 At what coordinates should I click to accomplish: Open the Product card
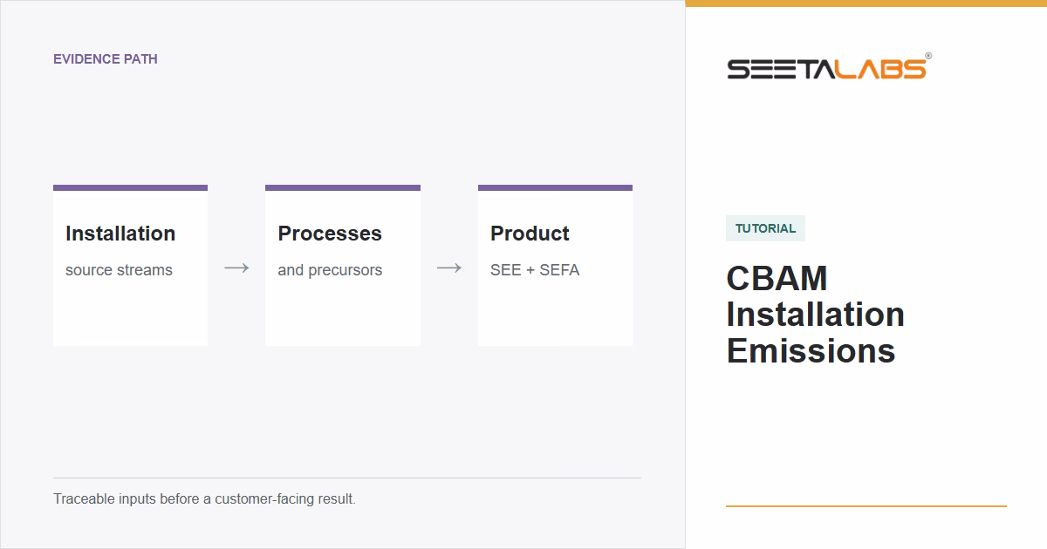click(x=555, y=266)
